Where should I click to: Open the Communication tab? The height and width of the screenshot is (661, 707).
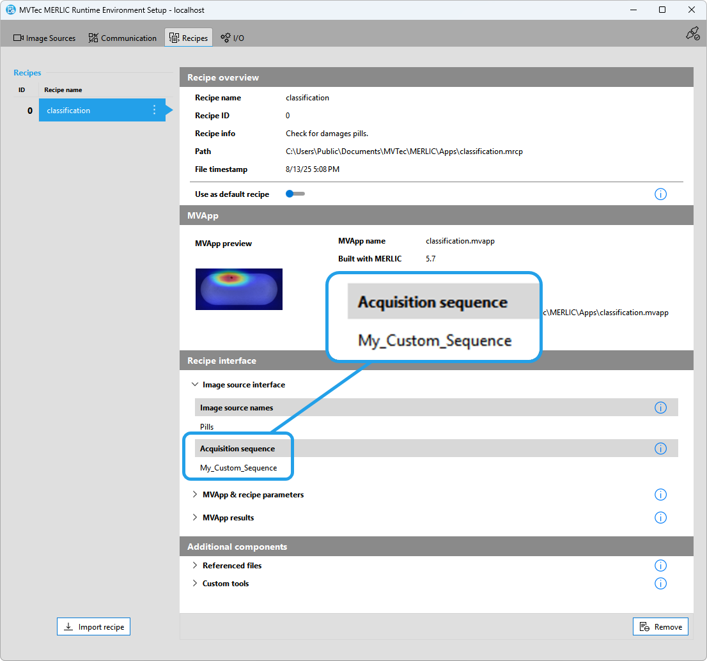122,38
